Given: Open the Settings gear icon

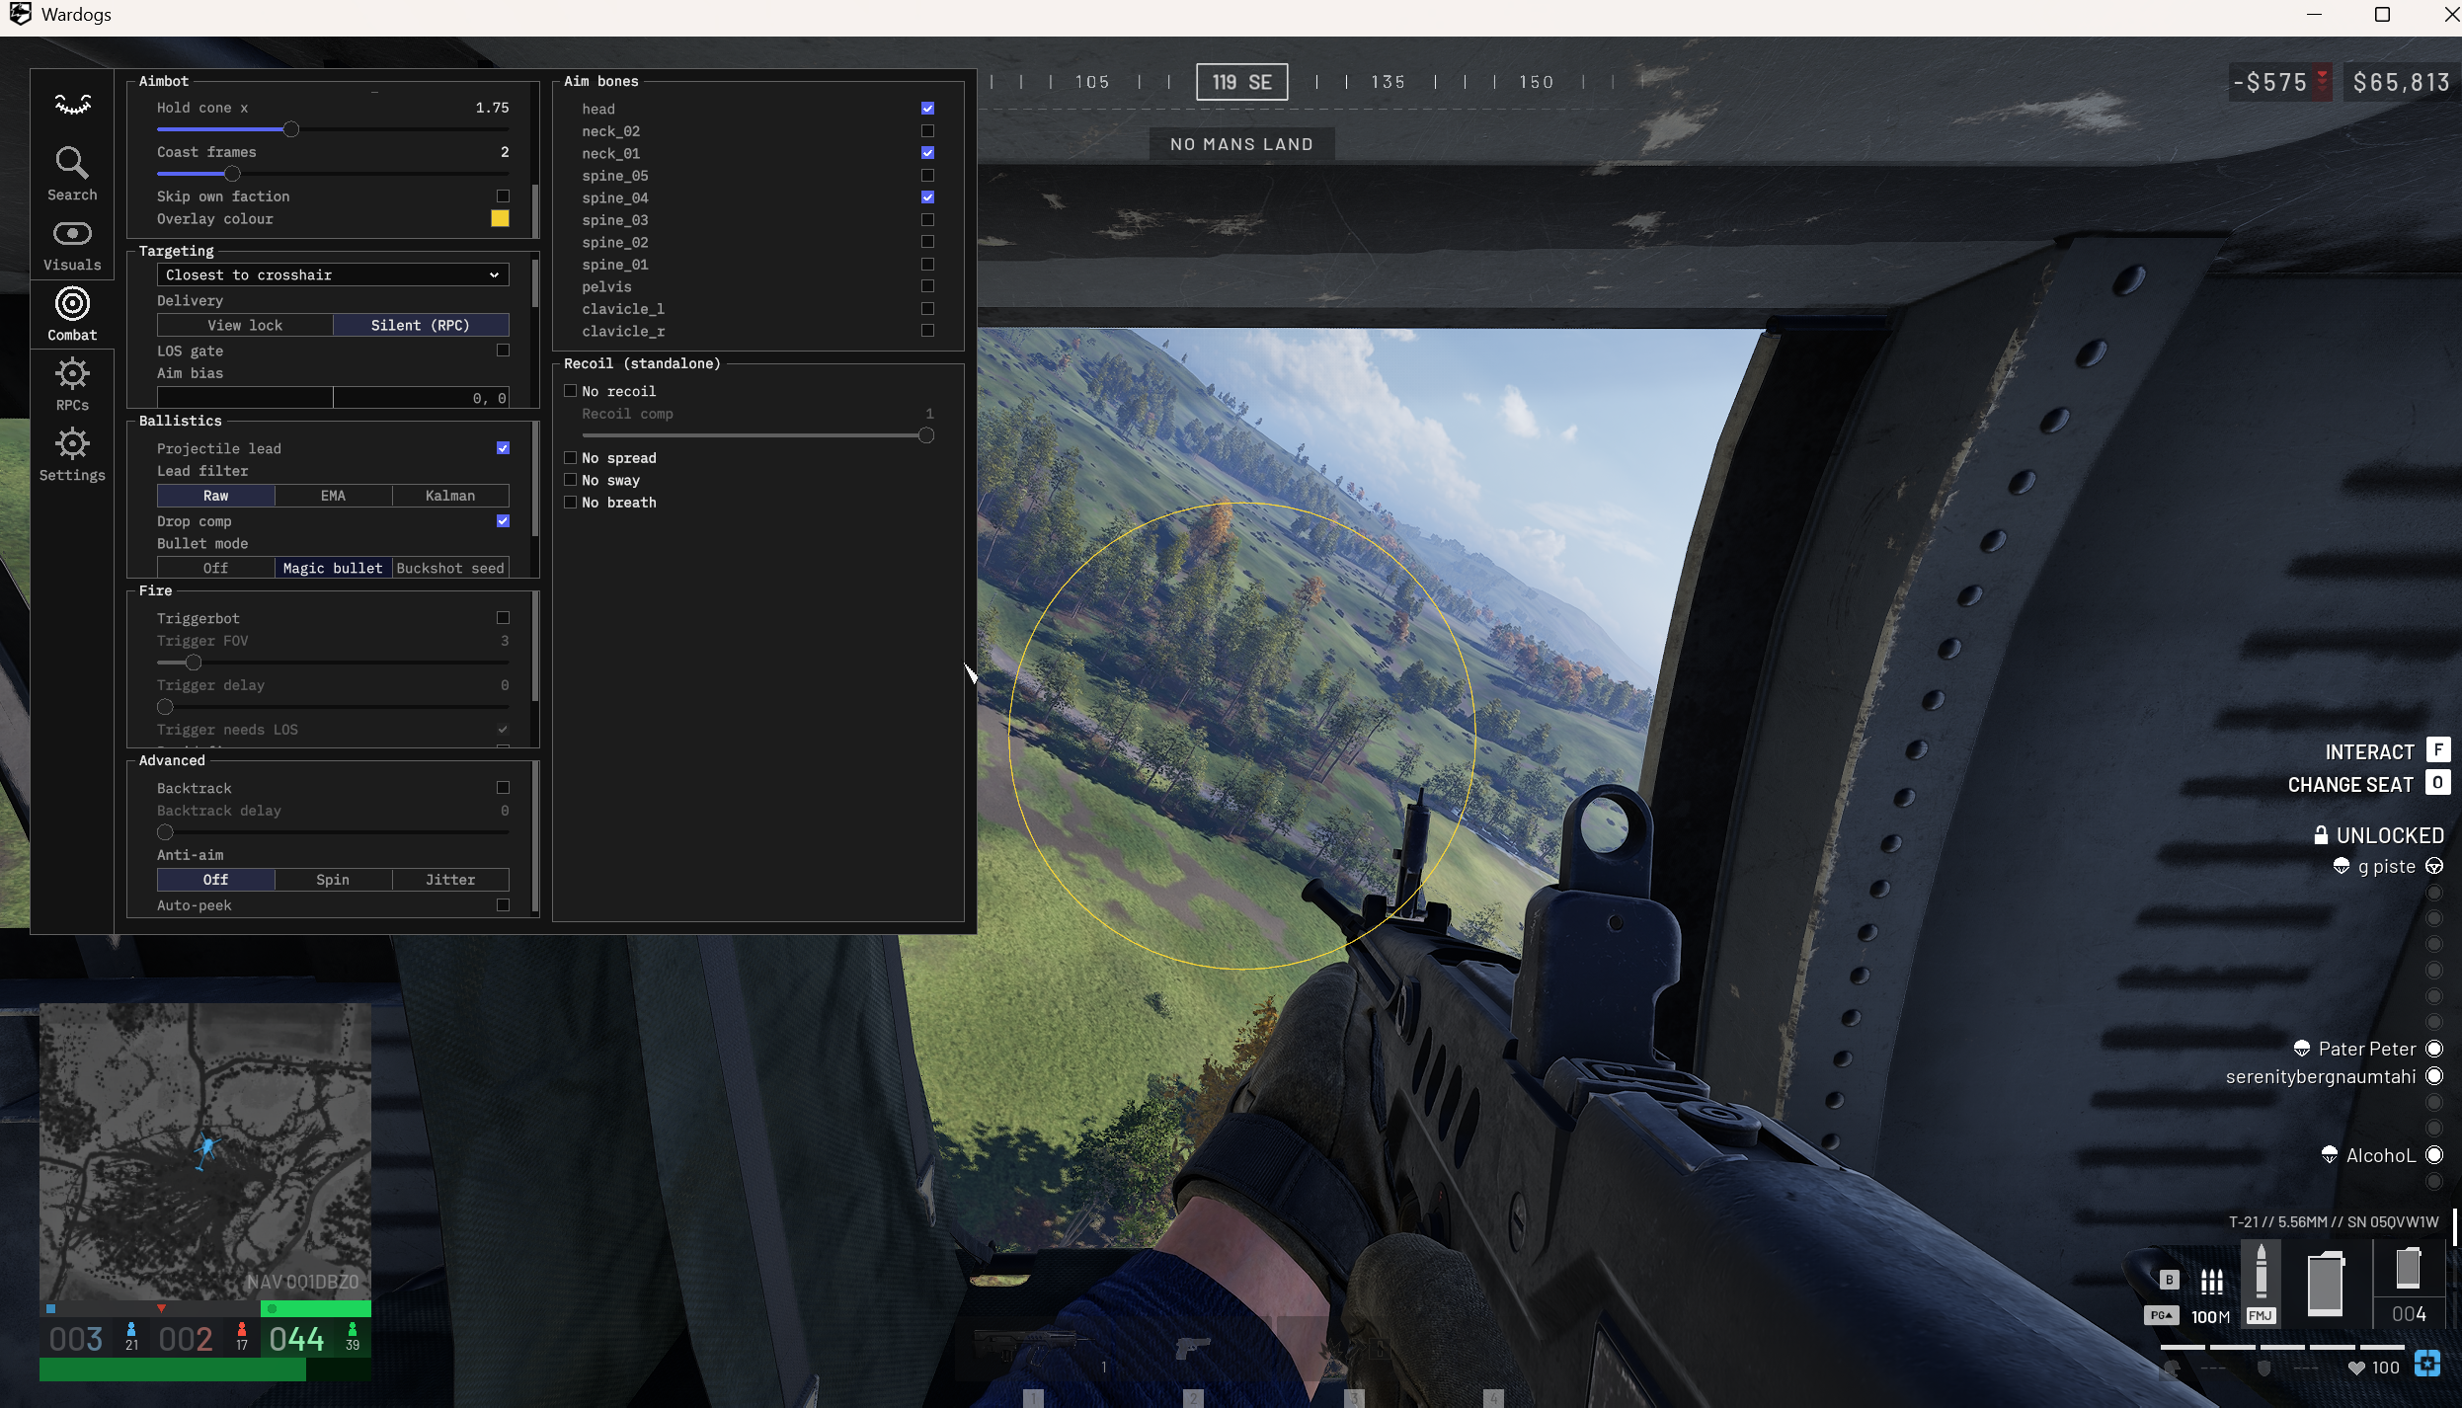Looking at the screenshot, I should 72,454.
